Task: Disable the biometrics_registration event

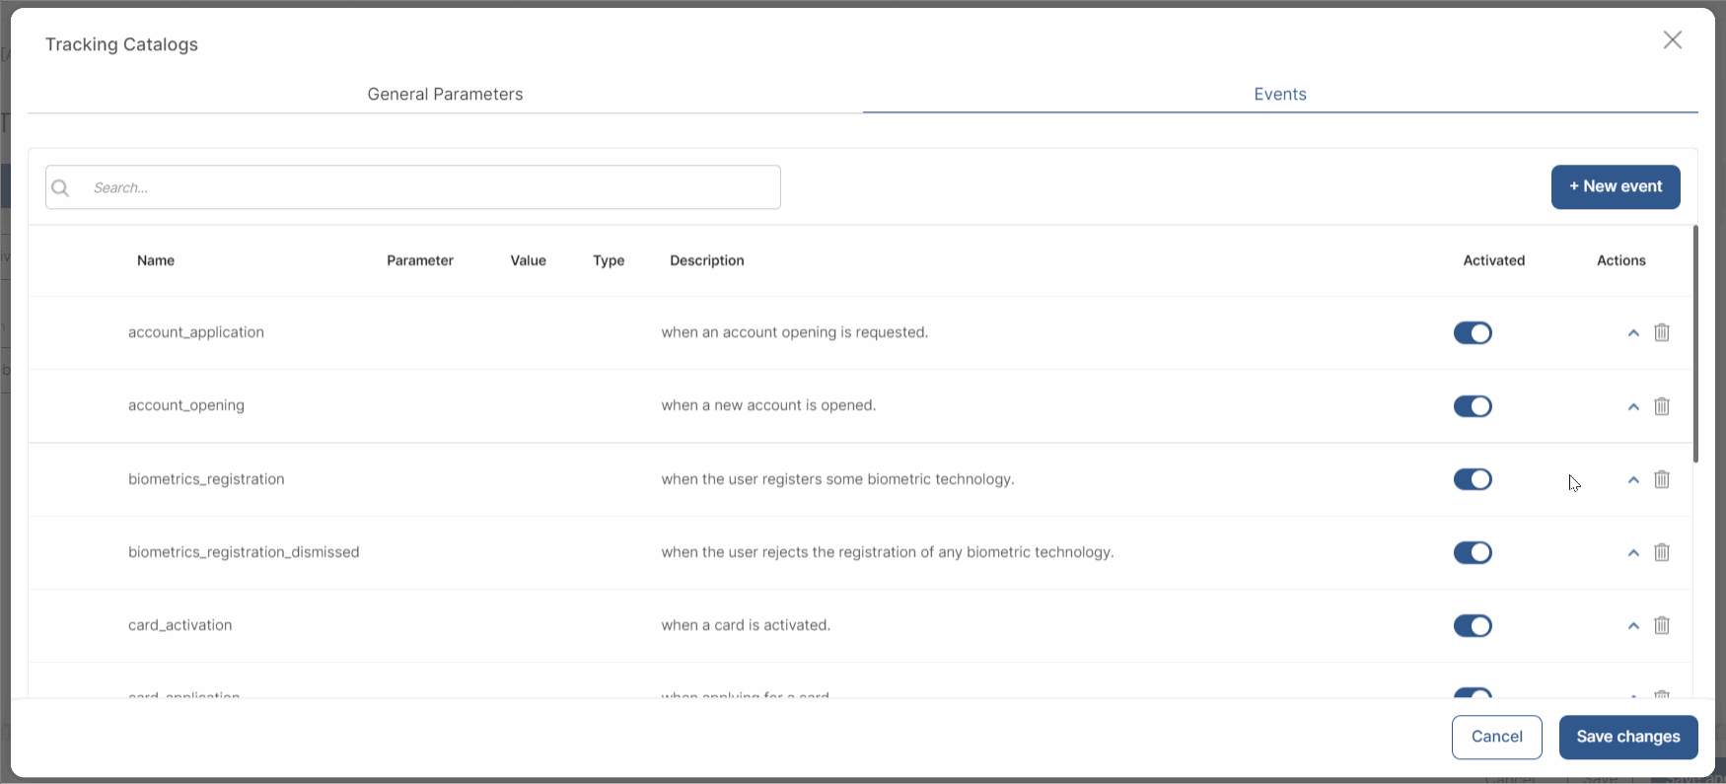Action: click(1473, 479)
